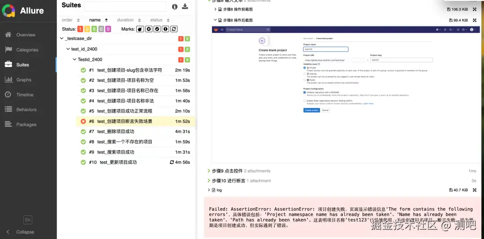Open 操作前截图 attachment in fullscreen
The height and width of the screenshot is (239, 484).
475,9
